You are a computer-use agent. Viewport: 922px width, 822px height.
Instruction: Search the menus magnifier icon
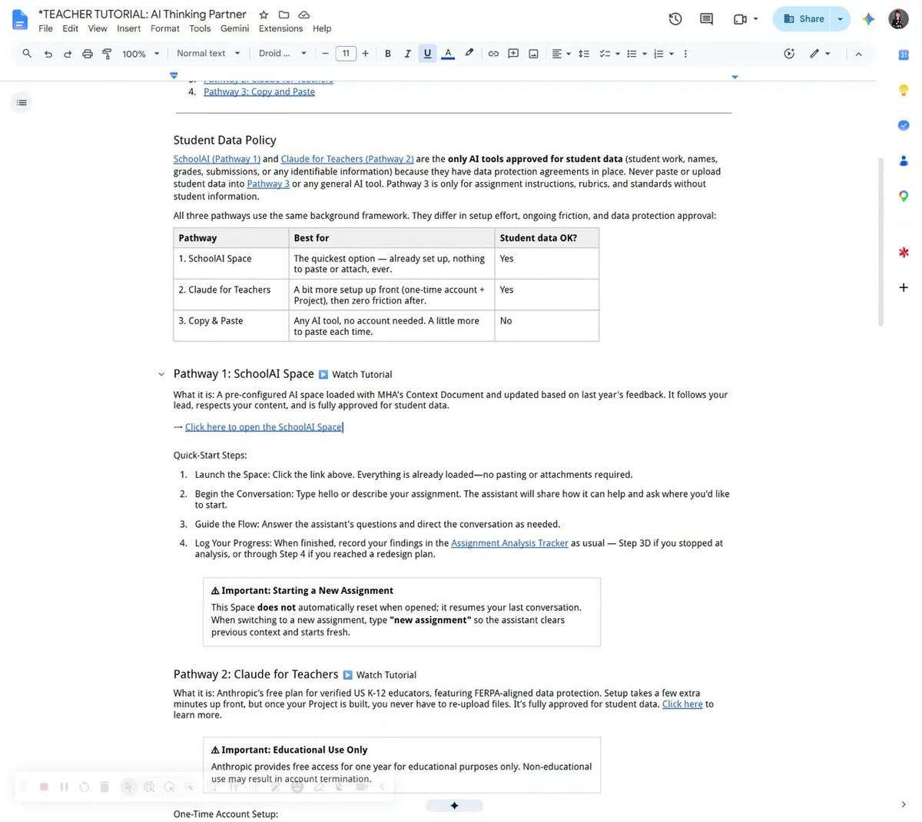pyautogui.click(x=27, y=54)
